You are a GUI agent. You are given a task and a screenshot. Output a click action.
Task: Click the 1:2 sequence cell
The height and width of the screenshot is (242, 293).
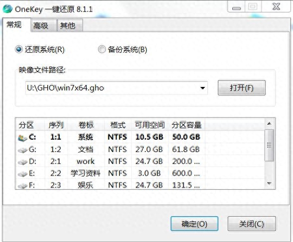[x=56, y=150]
